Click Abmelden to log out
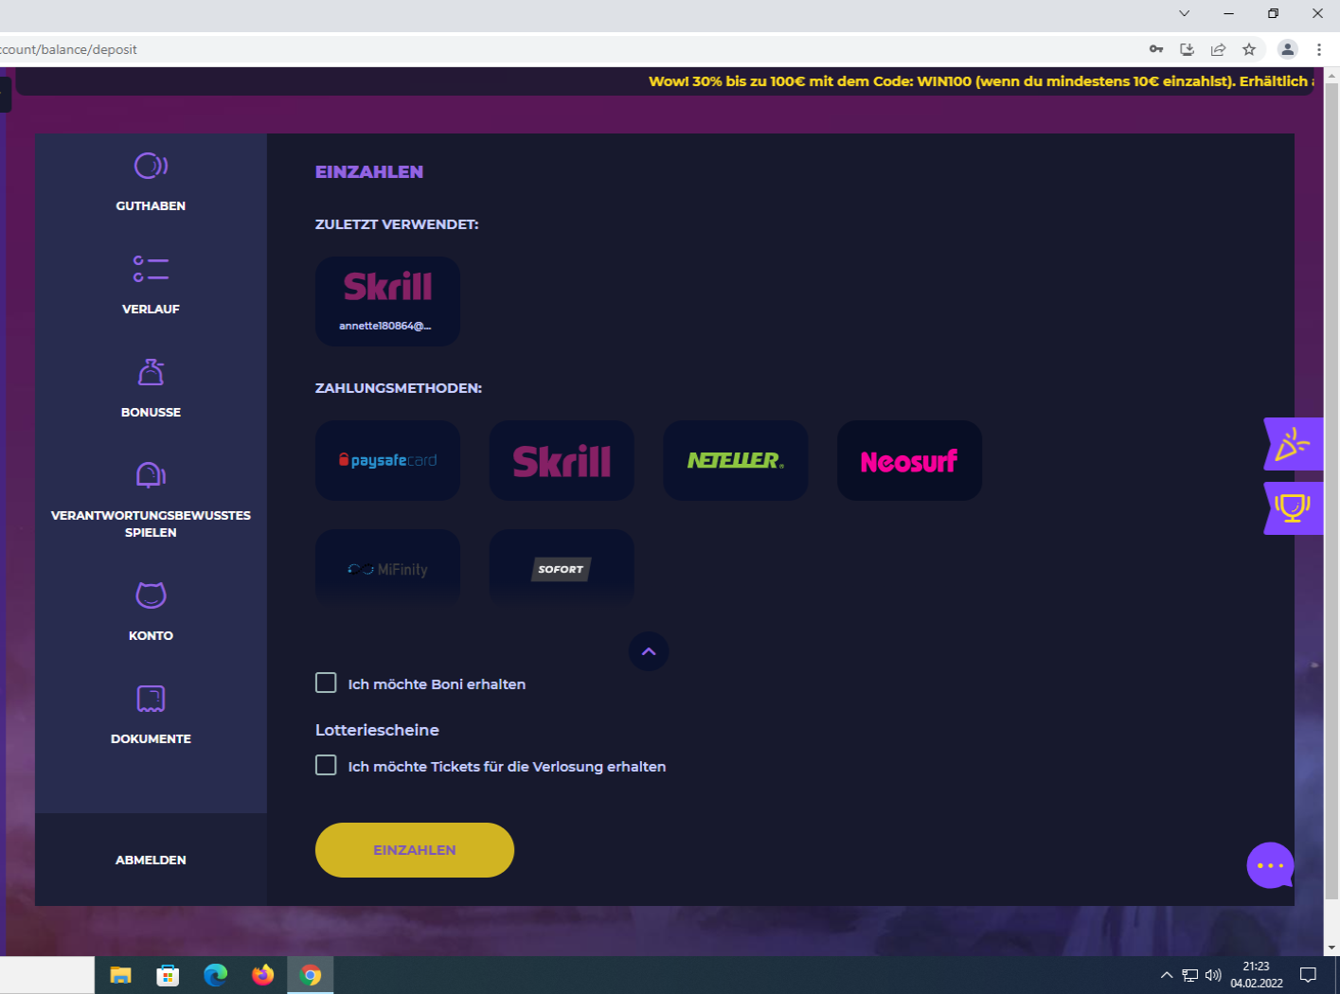The image size is (1340, 994). pyautogui.click(x=151, y=860)
